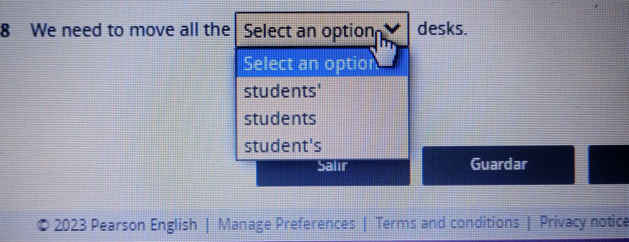Click question number 8
629x242 pixels.
(5, 31)
